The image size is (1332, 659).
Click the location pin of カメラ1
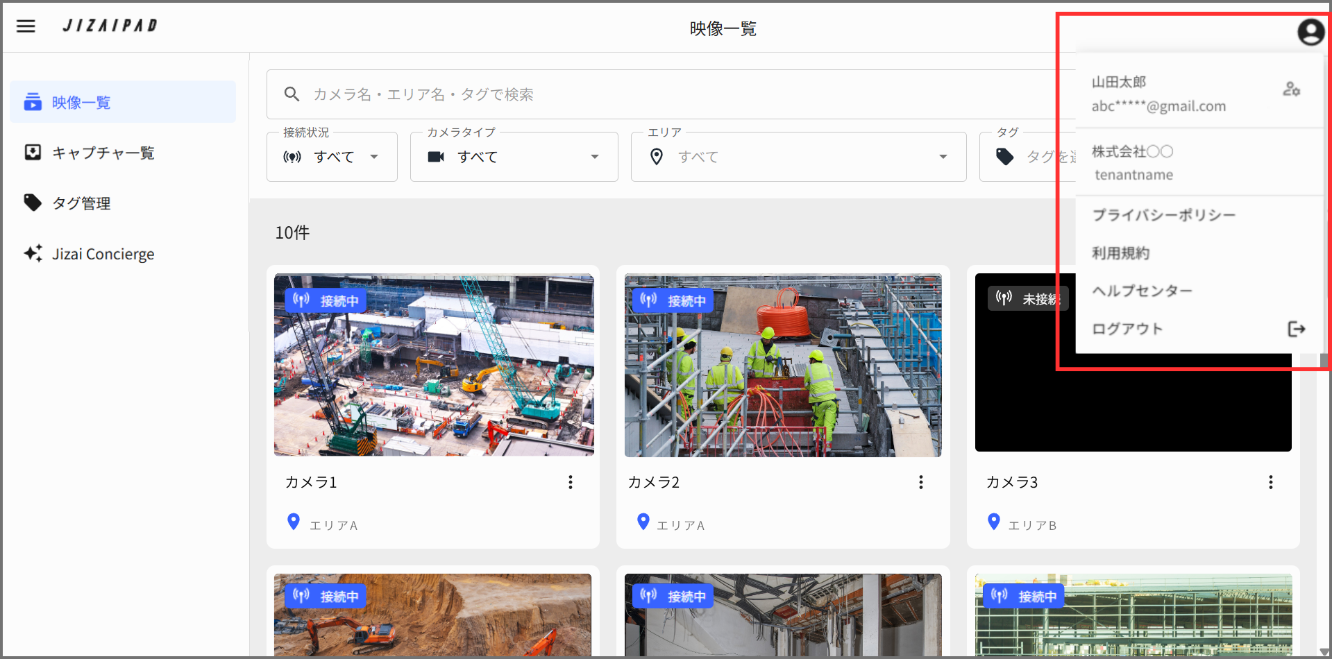pyautogui.click(x=294, y=522)
